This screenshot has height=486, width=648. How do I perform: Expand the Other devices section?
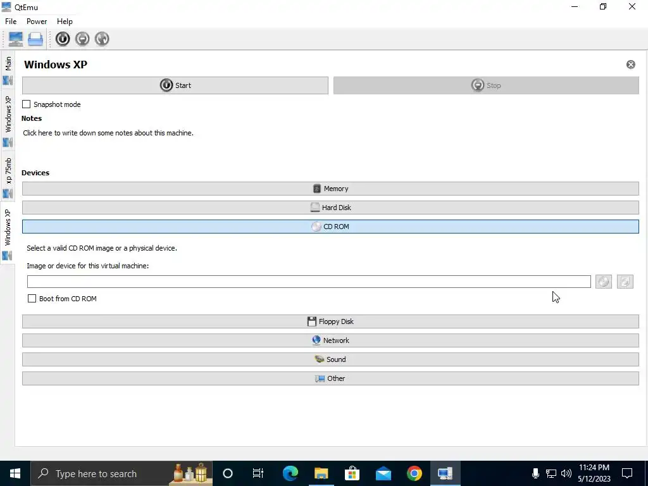pos(330,378)
